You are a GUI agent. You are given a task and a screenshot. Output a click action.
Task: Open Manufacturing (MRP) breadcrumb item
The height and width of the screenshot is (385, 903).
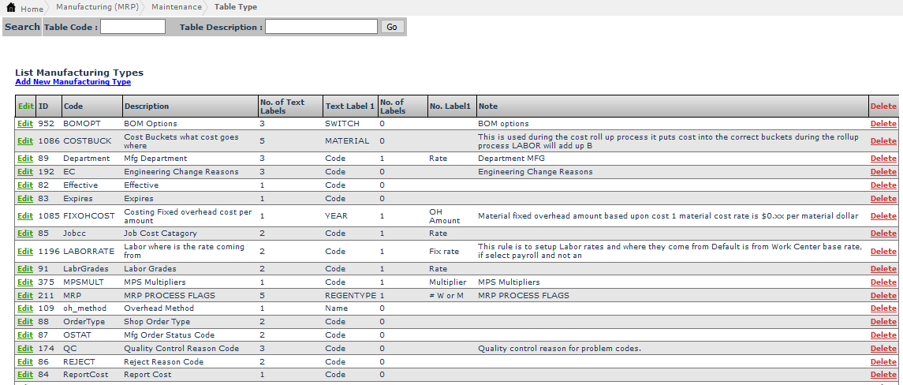coord(99,7)
